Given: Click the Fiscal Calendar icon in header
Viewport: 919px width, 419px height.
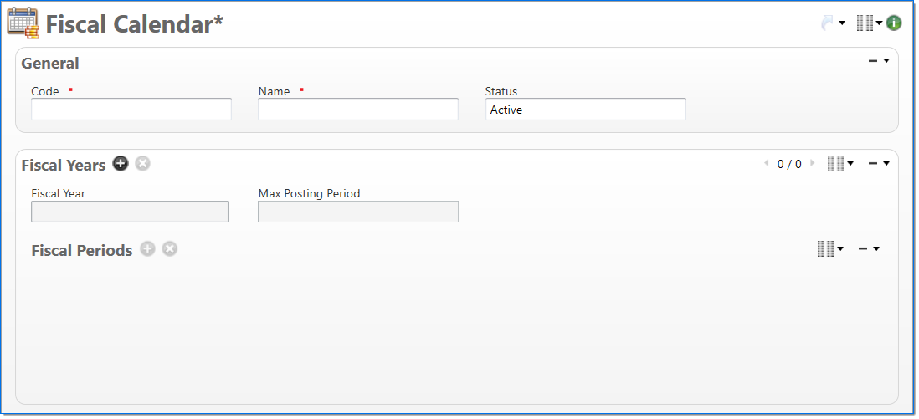Looking at the screenshot, I should (x=23, y=23).
